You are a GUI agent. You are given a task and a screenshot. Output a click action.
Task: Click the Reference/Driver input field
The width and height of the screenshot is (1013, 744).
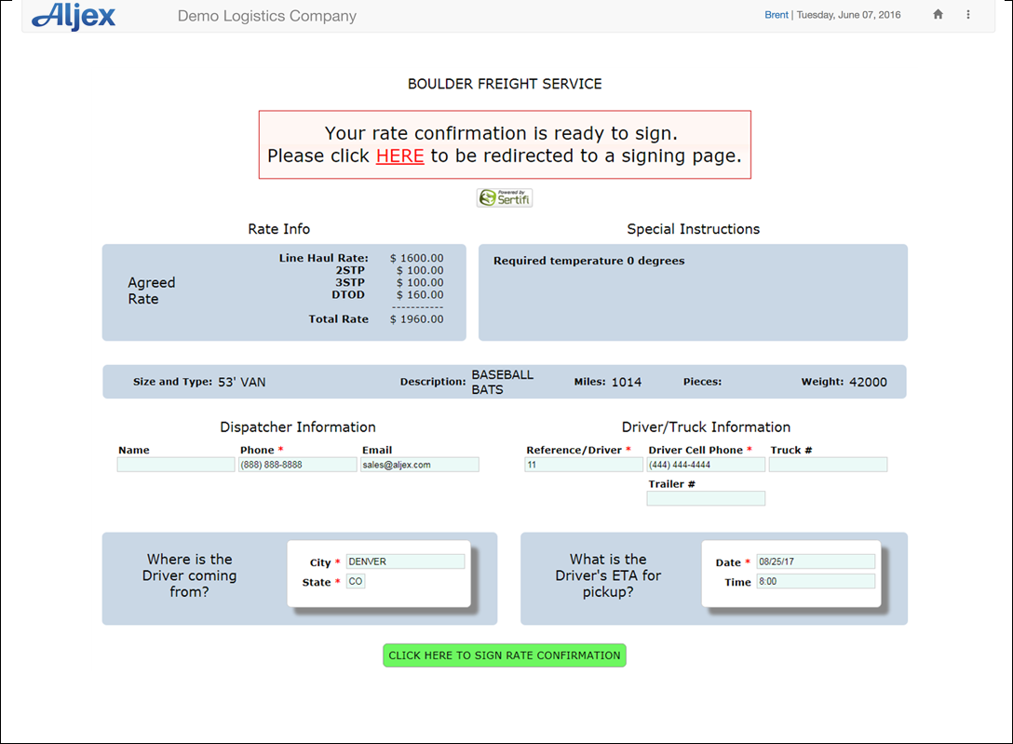583,464
